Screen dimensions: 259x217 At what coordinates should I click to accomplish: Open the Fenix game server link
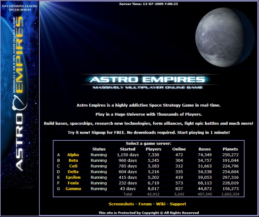pos(73,183)
